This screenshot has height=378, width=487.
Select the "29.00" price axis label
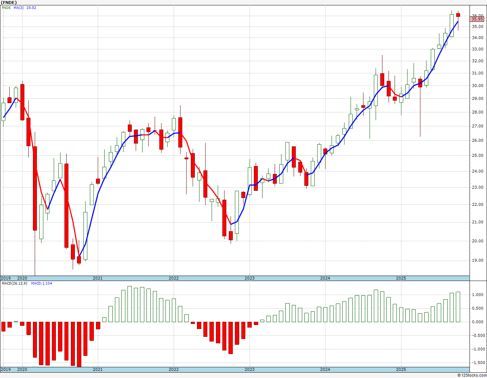click(477, 98)
